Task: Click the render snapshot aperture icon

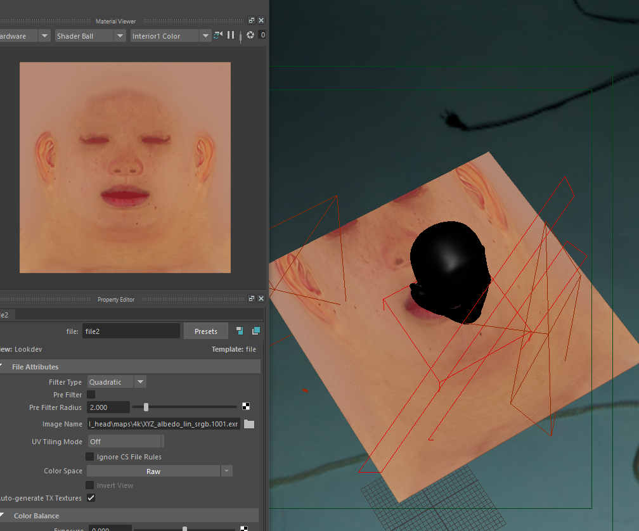Action: pos(250,35)
